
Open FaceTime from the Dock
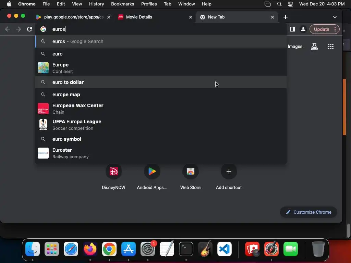point(291,249)
